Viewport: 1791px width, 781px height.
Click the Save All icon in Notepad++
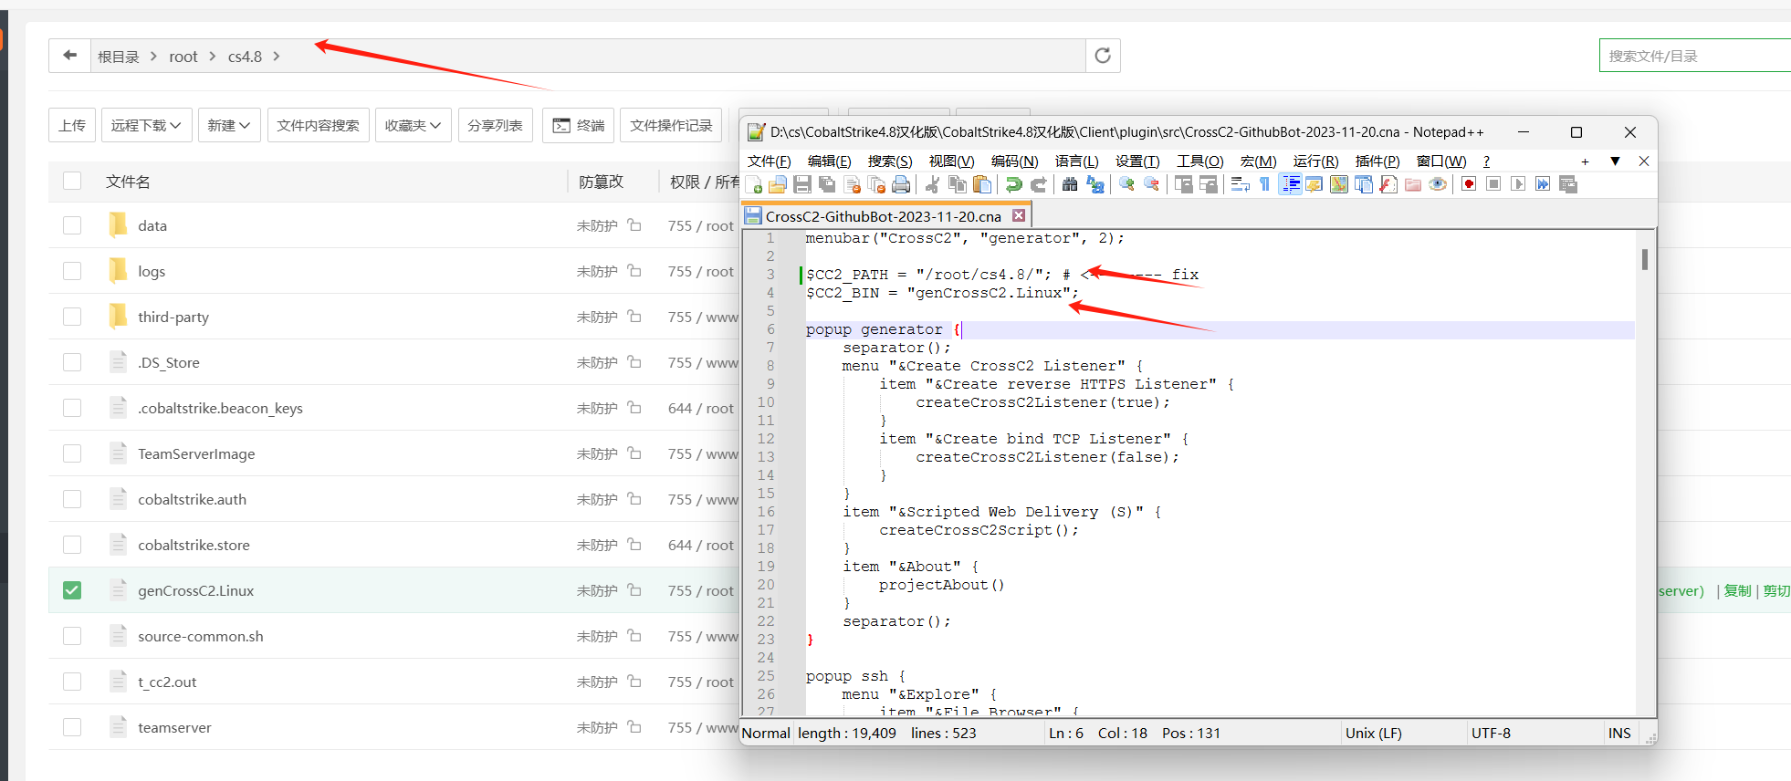827,184
